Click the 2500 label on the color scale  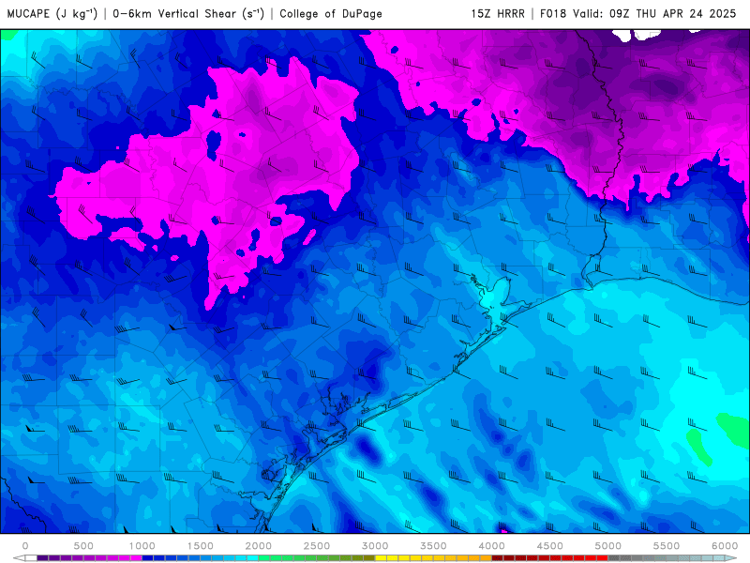point(317,546)
